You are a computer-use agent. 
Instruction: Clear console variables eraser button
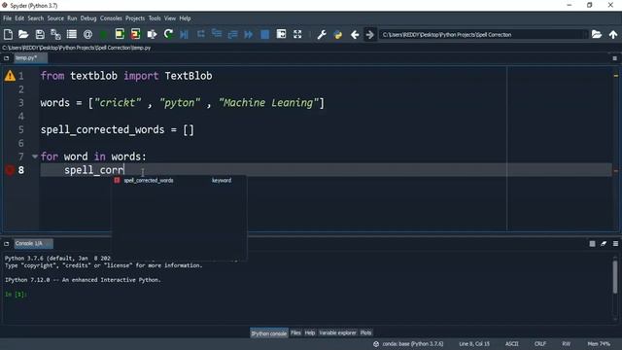[604, 244]
